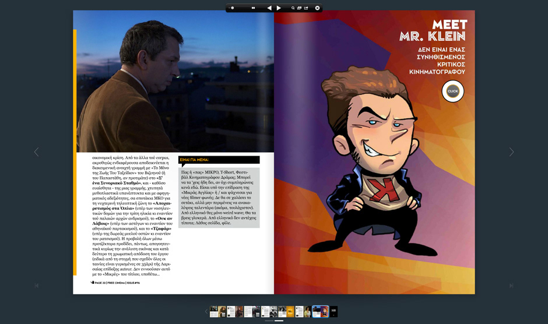
Task: Open the magnifier search icon in toolbar
Action: pos(293,8)
